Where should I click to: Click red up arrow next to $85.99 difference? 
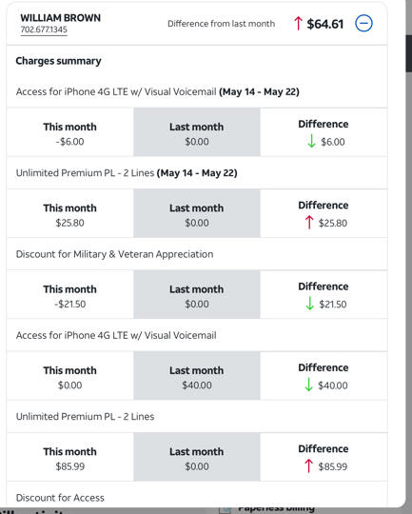[x=308, y=466]
